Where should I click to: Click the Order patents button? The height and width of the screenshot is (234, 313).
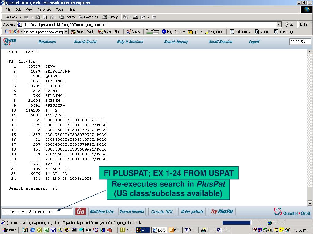192,211
